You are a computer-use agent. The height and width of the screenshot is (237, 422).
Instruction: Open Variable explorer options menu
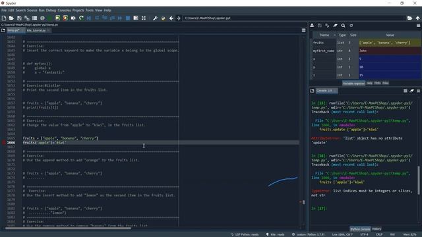418,26
